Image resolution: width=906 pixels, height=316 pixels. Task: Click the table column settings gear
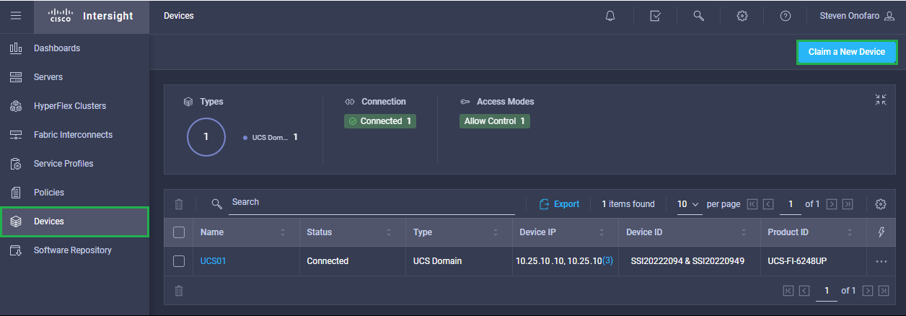(x=880, y=204)
